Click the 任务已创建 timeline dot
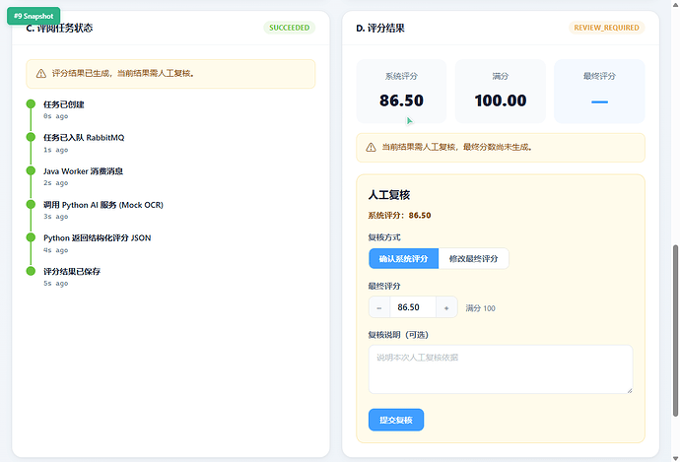Screen dimensions: 680x462 31,104
